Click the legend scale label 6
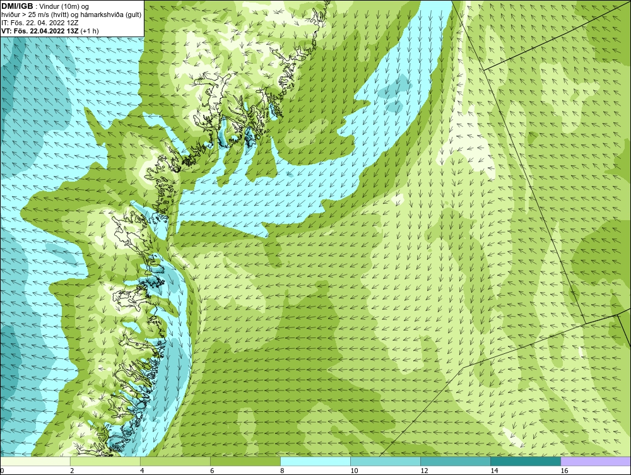631x475 pixels. click(212, 471)
